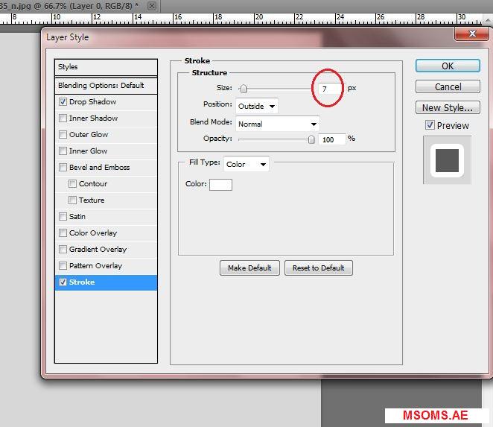This screenshot has width=493, height=427.
Task: Open the Fill Type dropdown
Action: [x=246, y=164]
